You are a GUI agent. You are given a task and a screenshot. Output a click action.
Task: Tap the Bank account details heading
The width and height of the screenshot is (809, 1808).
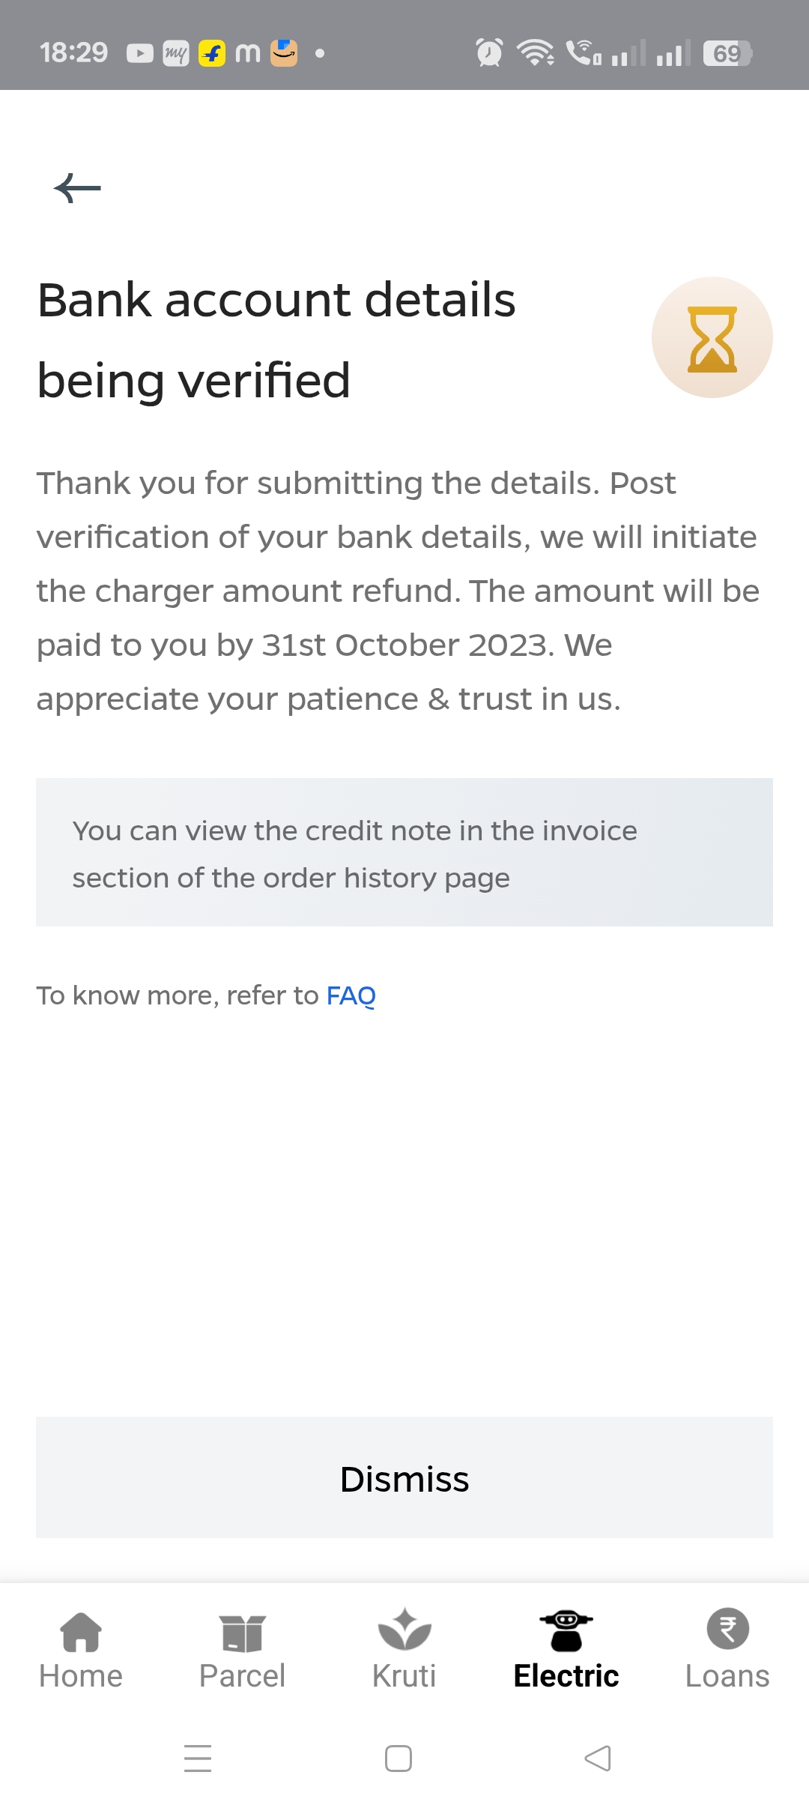coord(276,340)
